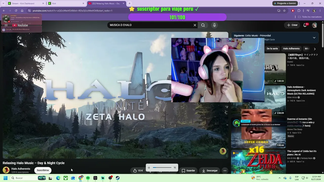Click Pregunta a Gemini button
The image size is (324, 182).
285,3
